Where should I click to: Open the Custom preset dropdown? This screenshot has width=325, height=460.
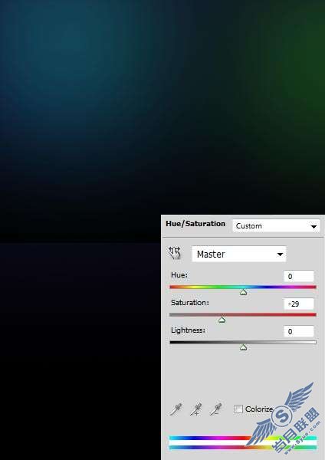pos(276,226)
